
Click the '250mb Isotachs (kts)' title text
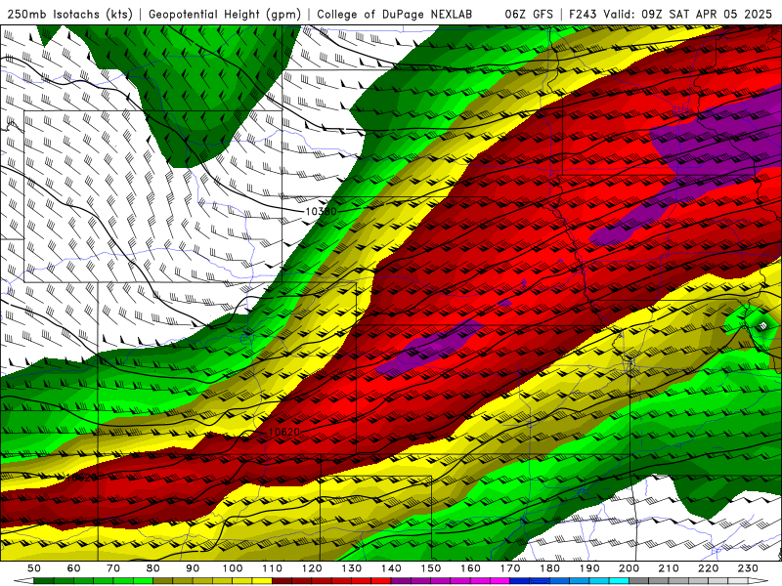(x=69, y=15)
